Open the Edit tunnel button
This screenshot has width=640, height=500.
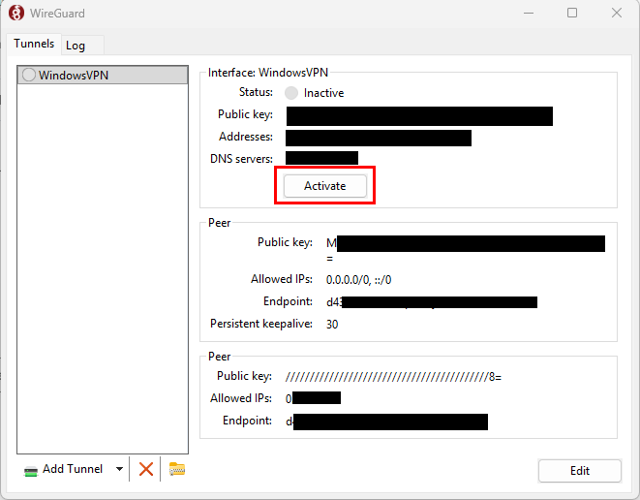579,471
